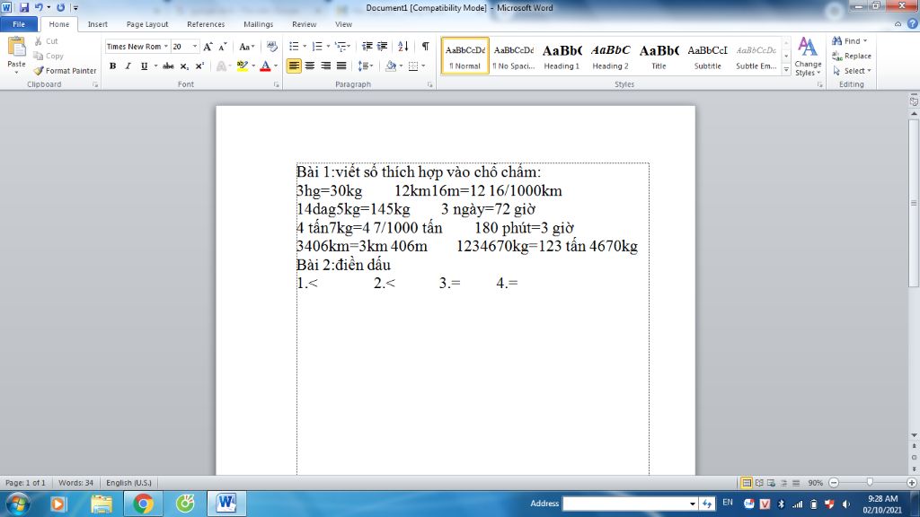Viewport: 920px width, 517px height.
Task: Click the Copy button
Action: tap(49, 56)
